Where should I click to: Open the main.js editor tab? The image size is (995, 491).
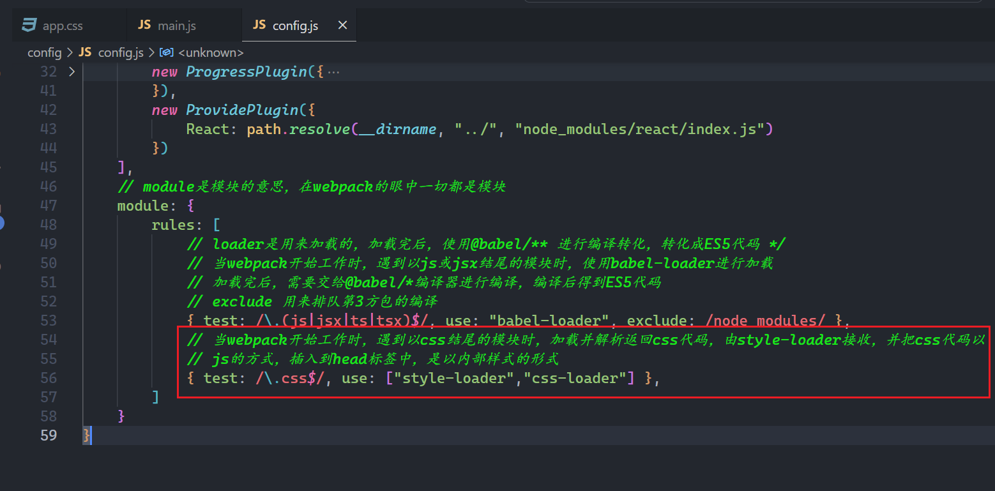click(184, 26)
